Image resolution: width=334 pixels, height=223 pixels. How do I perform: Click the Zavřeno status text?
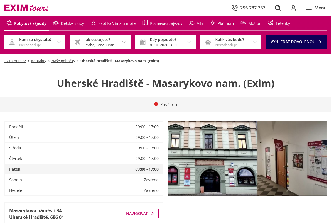(x=169, y=105)
